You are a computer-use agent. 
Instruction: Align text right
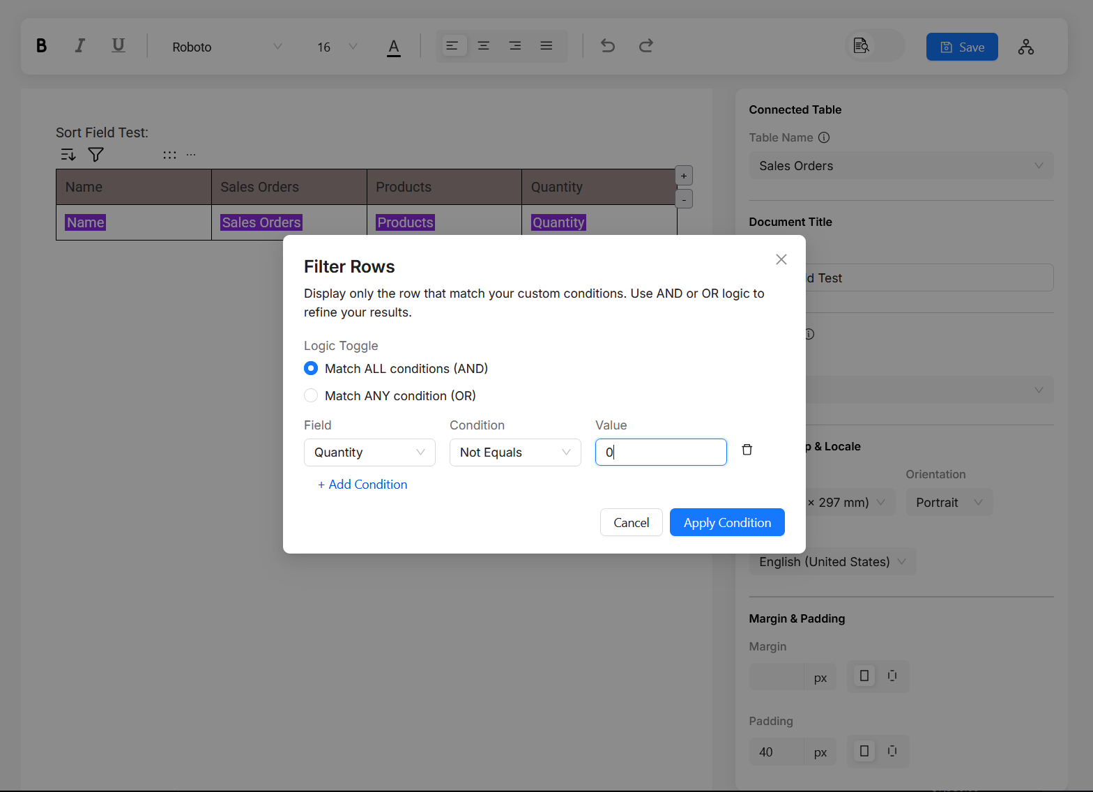515,46
